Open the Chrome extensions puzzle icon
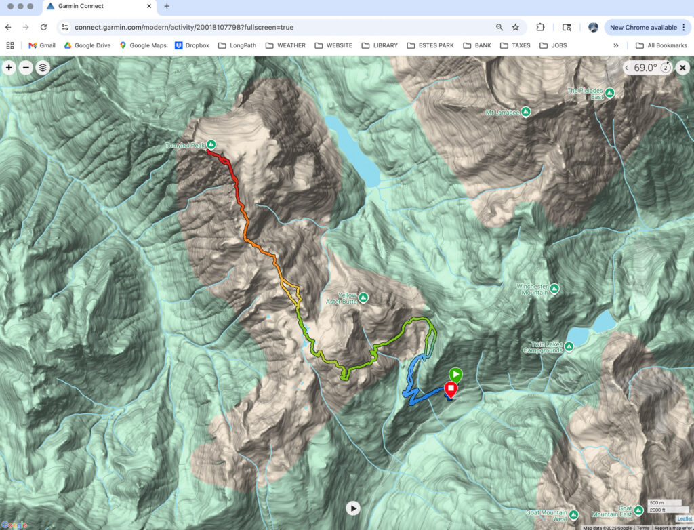The image size is (694, 530). (x=540, y=27)
